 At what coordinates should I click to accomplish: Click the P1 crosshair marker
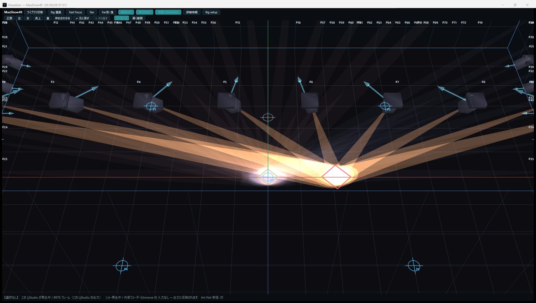click(151, 106)
